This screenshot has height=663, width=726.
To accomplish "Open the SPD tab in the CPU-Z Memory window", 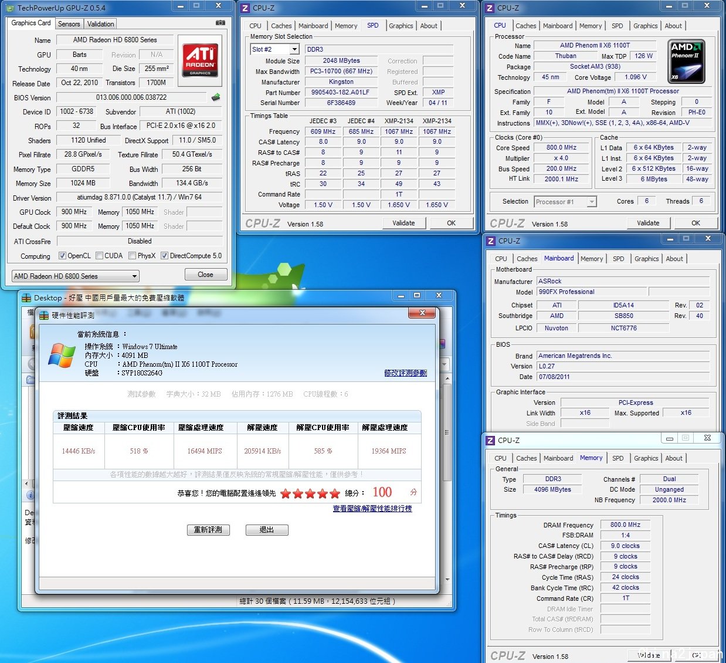I will tap(618, 458).
